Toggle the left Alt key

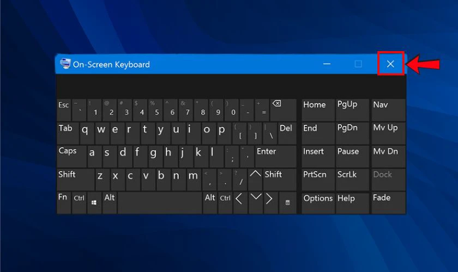coord(110,202)
